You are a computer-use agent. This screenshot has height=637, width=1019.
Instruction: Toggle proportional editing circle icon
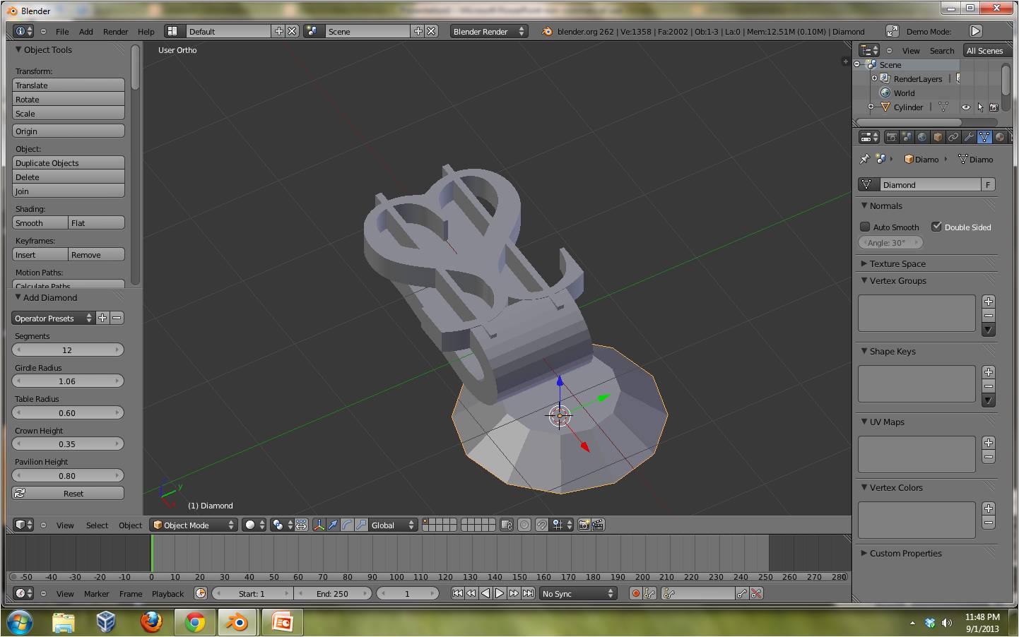pos(524,525)
